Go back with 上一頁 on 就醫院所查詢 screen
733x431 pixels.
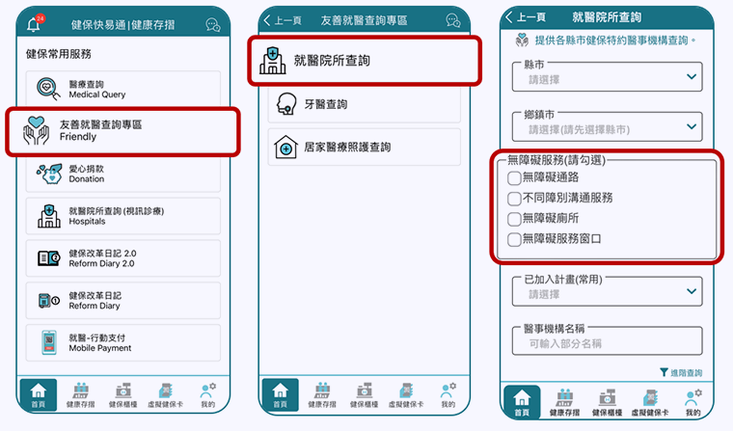pos(526,17)
